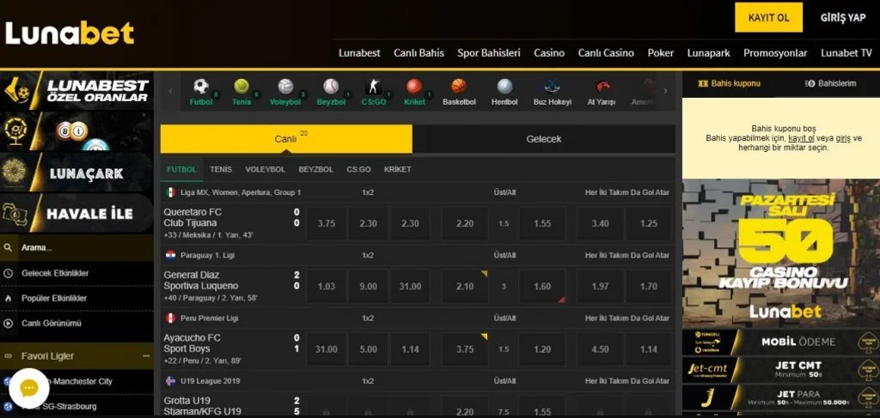Viewport: 880px width, 418px height.
Task: Switch to Bahislerim tab
Action: click(831, 83)
